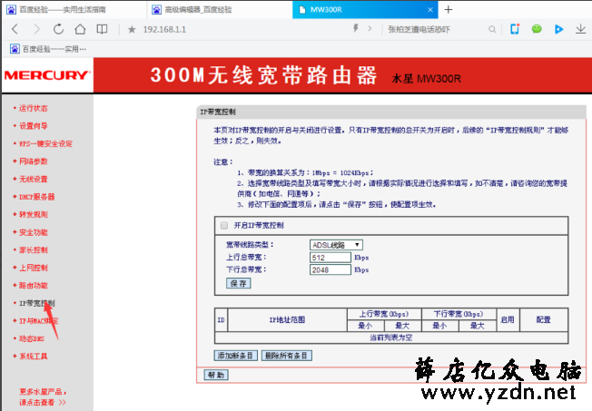This screenshot has height=411, width=592.
Task: Click the 启用 column header
Action: click(508, 320)
